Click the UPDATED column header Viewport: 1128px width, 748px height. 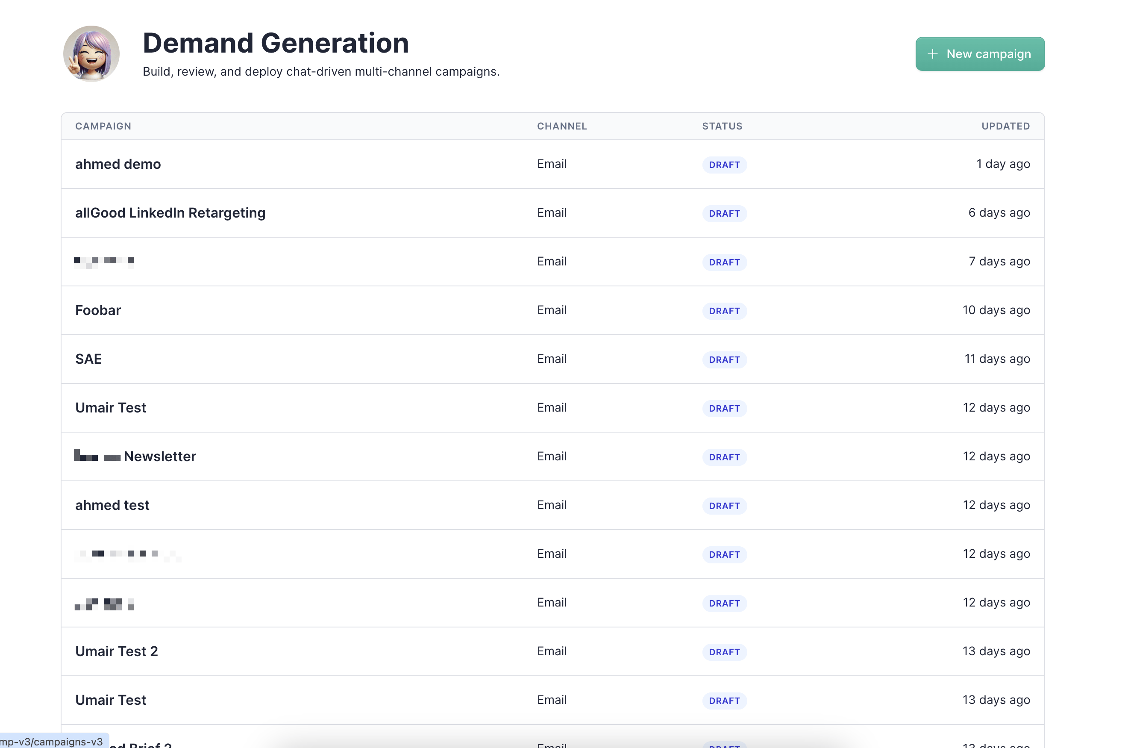1005,127
